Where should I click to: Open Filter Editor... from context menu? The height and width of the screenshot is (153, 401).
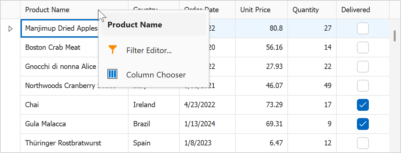point(149,50)
